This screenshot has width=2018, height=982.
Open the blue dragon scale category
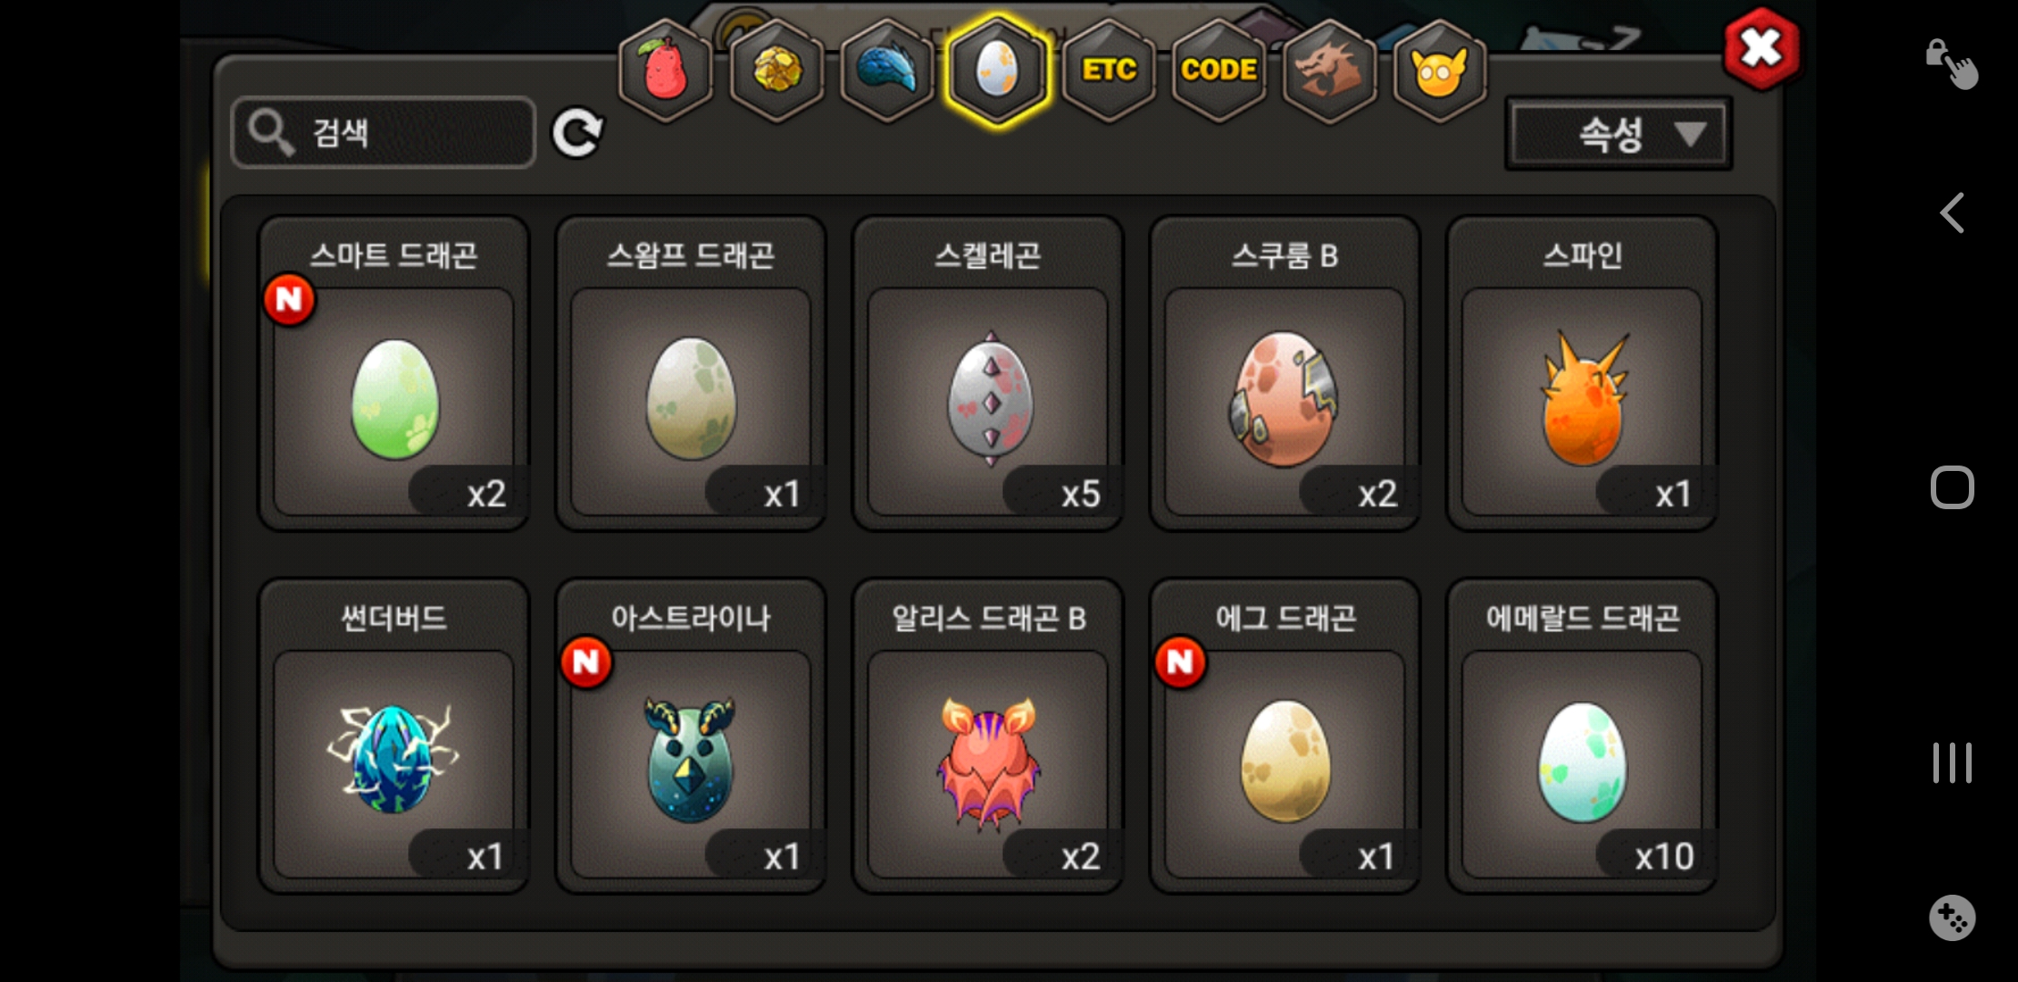(887, 70)
